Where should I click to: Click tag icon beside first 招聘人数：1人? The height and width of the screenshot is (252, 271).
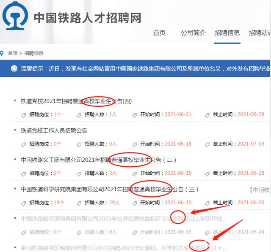point(79,115)
